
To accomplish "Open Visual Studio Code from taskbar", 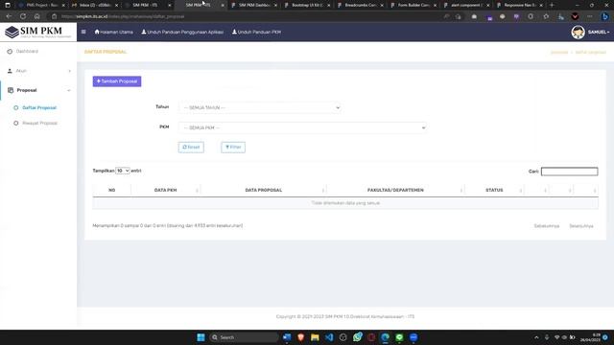I will [329, 337].
